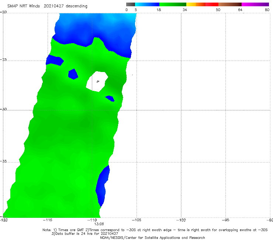This screenshot has height=240, width=273.
Task: Click the magenta-purple colorbar segment above 64
Action: [255, 4]
